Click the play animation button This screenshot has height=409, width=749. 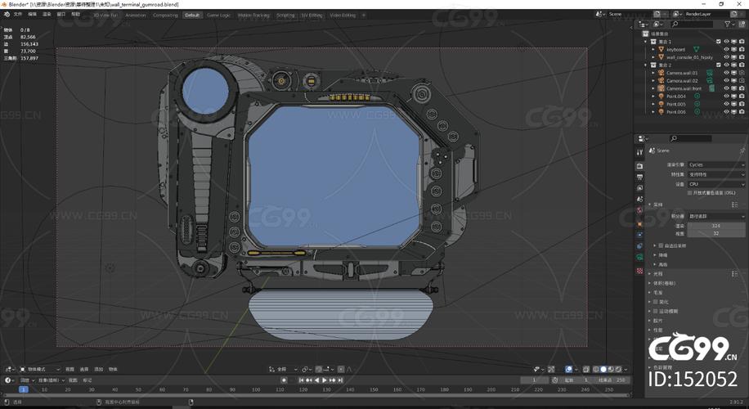(x=325, y=380)
